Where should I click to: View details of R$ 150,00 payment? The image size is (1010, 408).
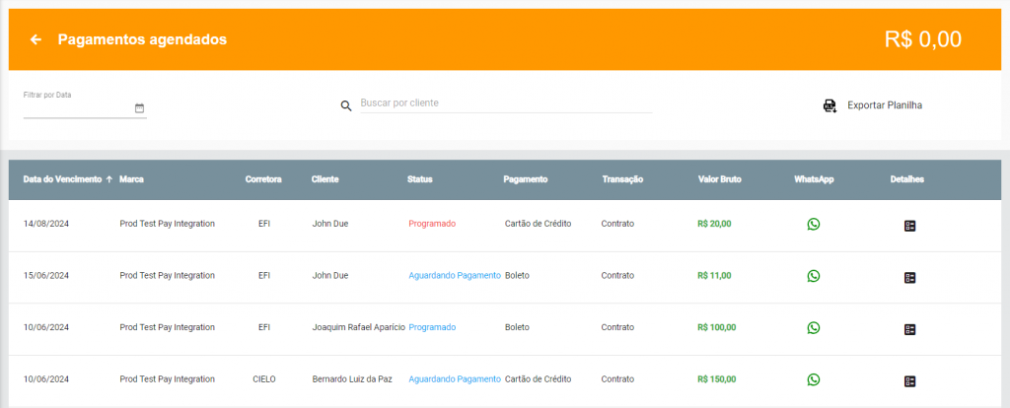(909, 381)
